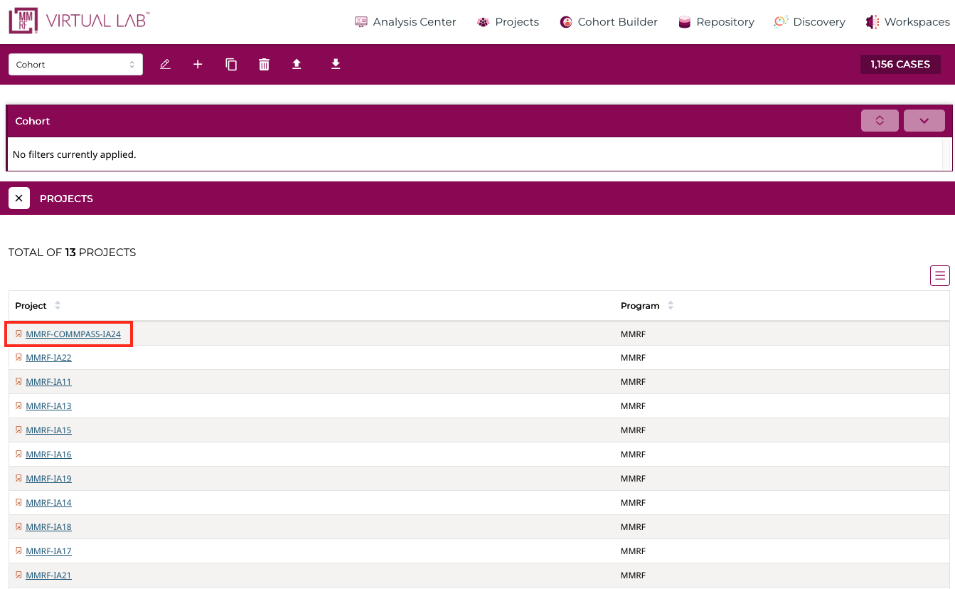Click the upload cohort icon

(x=297, y=65)
